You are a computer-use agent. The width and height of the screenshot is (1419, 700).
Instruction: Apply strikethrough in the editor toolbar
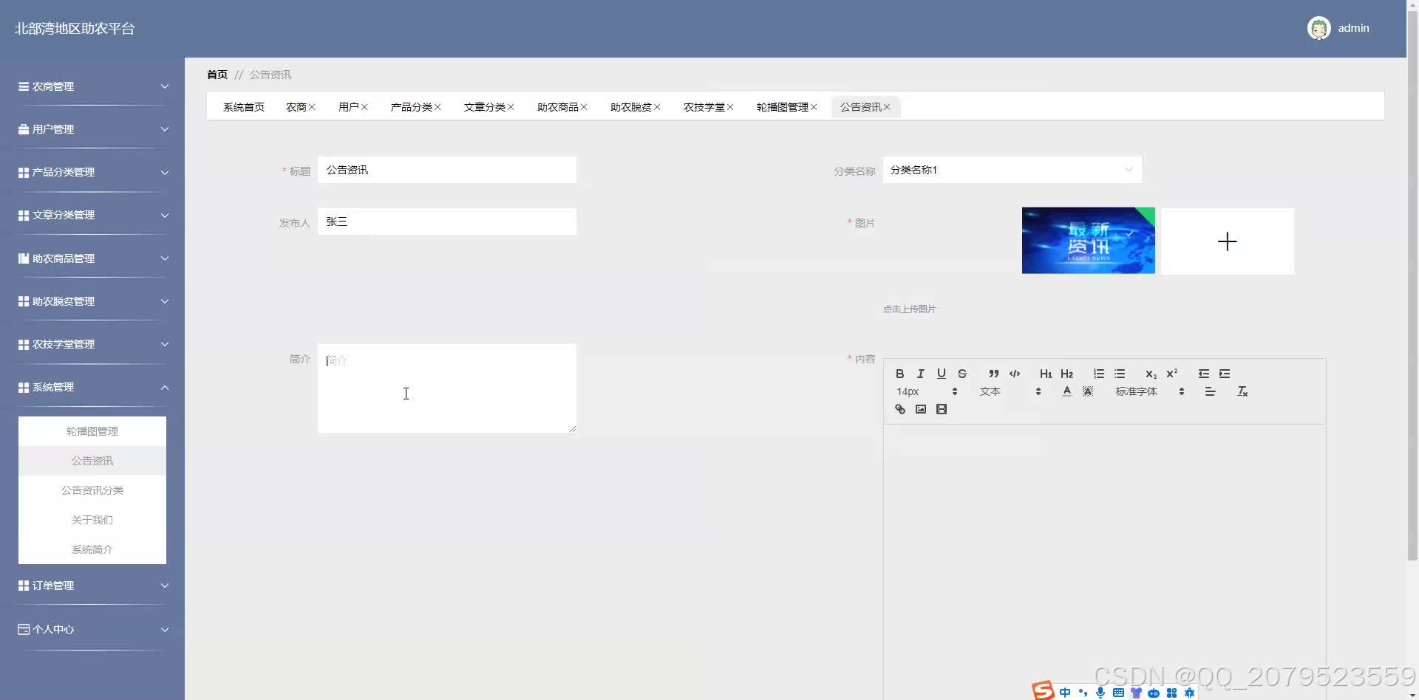pos(962,374)
